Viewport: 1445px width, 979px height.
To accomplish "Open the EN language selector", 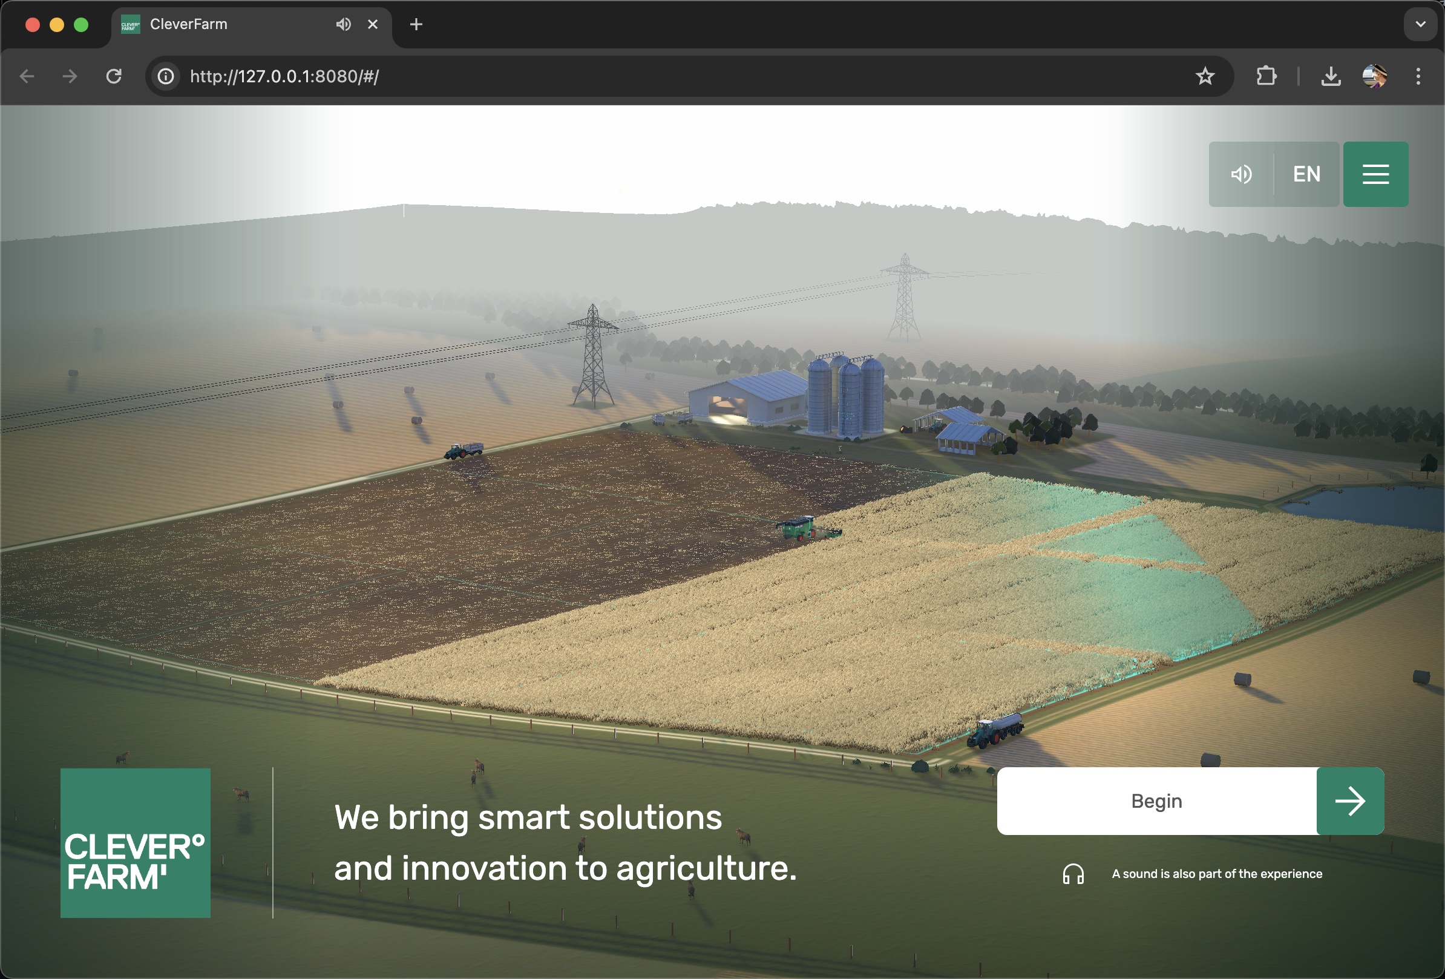I will (x=1306, y=174).
